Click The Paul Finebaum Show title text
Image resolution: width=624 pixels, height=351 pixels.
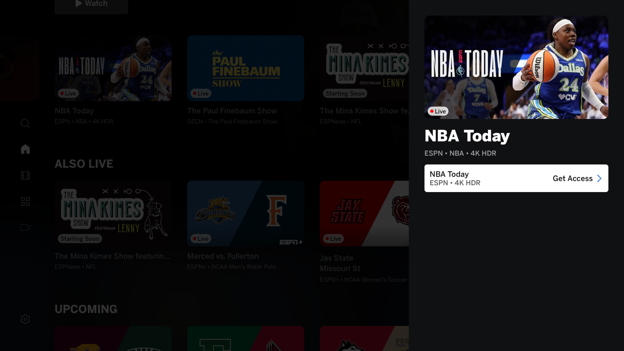click(x=232, y=111)
